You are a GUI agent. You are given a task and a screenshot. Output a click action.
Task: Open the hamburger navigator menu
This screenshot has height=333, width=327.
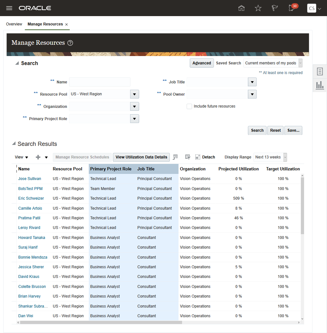point(9,8)
